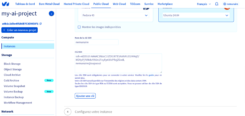Click the Nom de la clé SSH field
This screenshot has height=116, width=245.
pyautogui.click(x=96, y=42)
